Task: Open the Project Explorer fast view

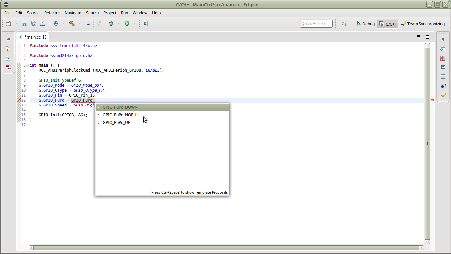Action: click(x=8, y=49)
